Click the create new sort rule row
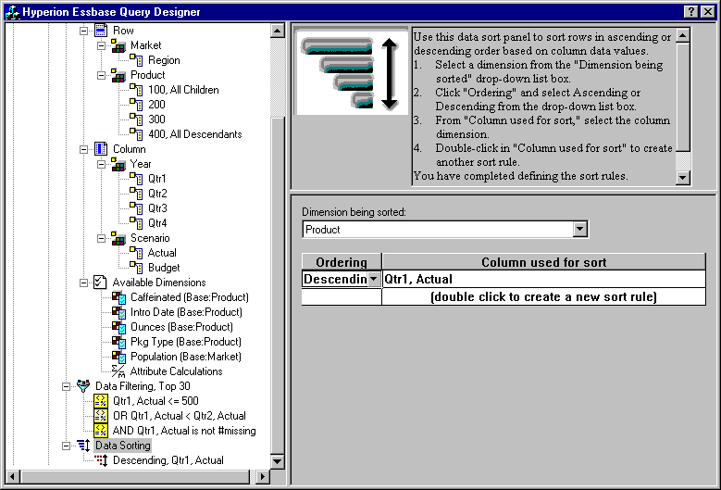The height and width of the screenshot is (490, 721). click(x=543, y=297)
